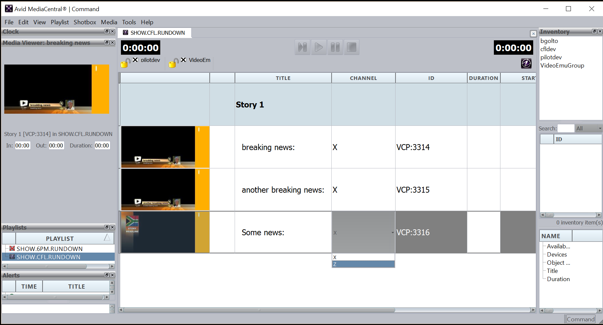Click the VCP:3314 ID cell
The height and width of the screenshot is (325, 603).
(431, 147)
